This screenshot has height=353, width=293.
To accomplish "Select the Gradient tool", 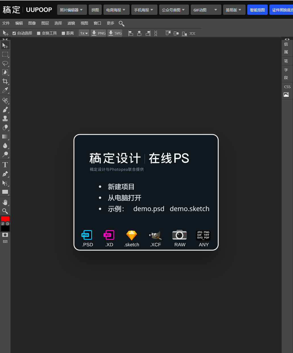I will tap(5, 137).
